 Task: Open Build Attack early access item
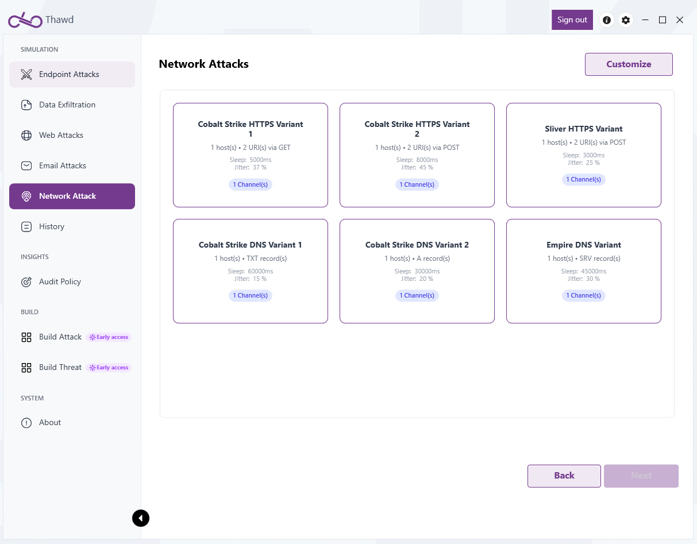(72, 337)
